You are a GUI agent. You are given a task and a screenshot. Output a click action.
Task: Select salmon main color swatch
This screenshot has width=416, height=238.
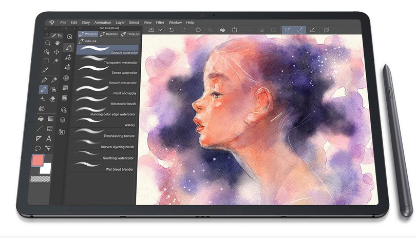(37, 161)
